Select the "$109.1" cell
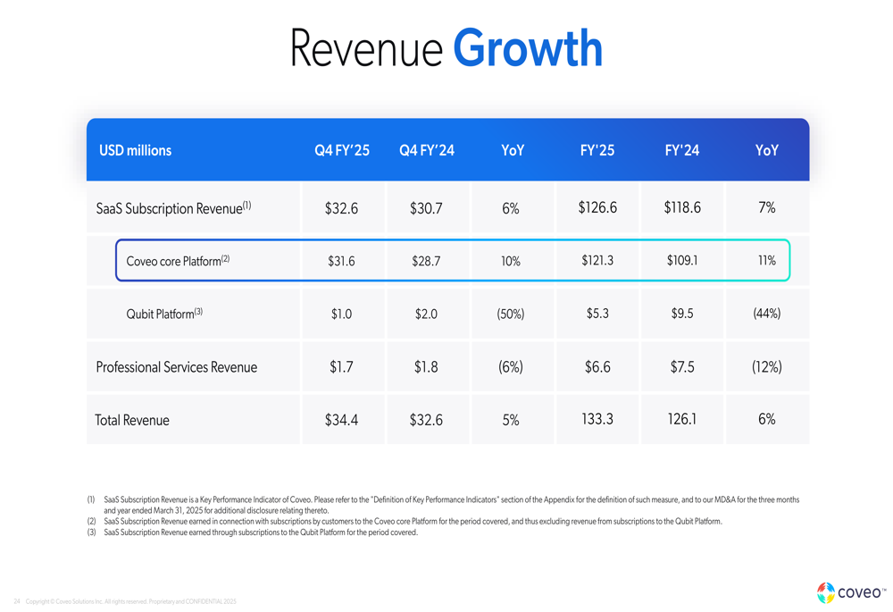The height and width of the screenshot is (612, 893). pyautogui.click(x=682, y=260)
